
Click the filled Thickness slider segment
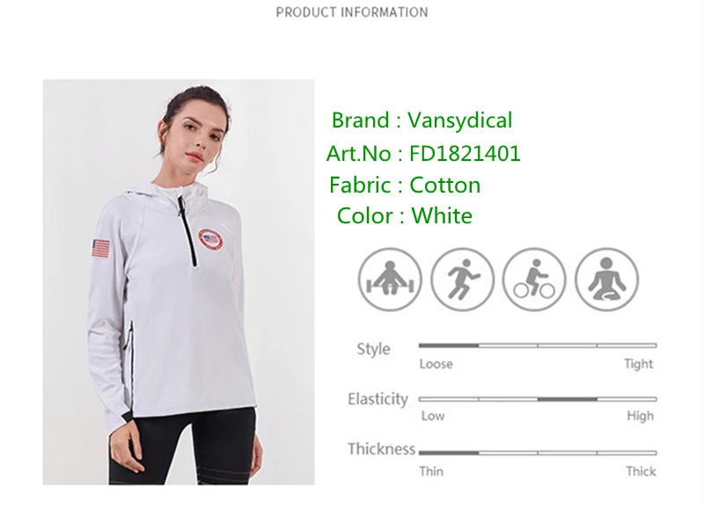point(449,453)
